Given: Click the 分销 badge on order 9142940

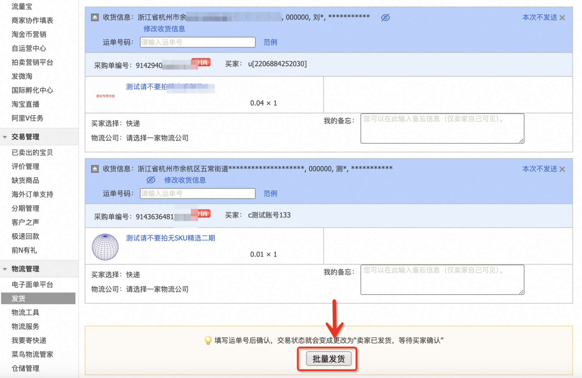Looking at the screenshot, I should (201, 62).
